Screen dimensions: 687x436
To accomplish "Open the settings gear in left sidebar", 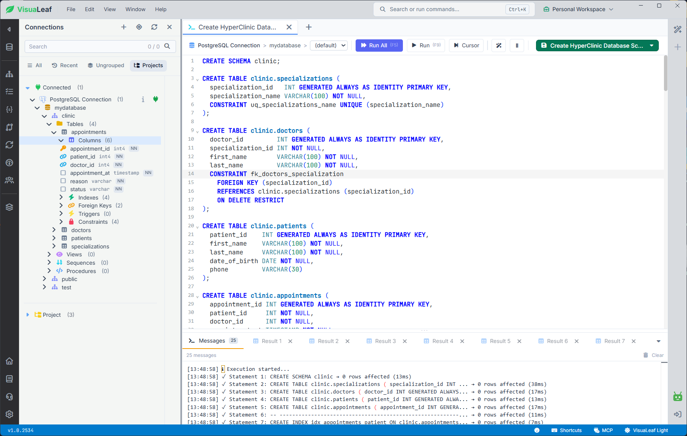I will (10, 414).
